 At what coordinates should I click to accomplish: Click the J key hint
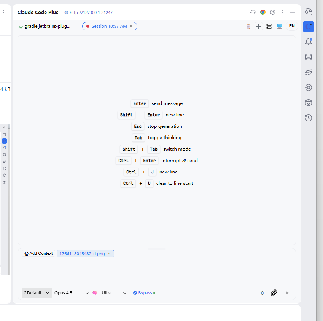[x=152, y=172]
